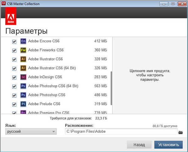Click the Photoshop CS6 (64 Bit) icon
This screenshot has width=188, height=152.
pos(23,86)
